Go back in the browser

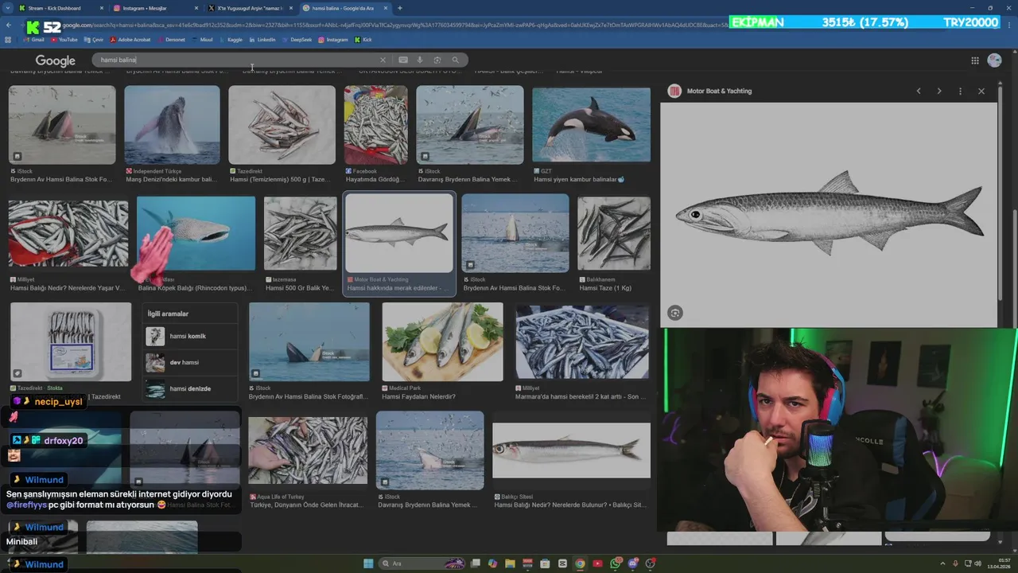click(9, 25)
